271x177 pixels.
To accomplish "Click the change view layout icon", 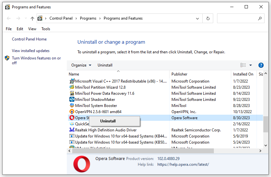I will 243,65.
